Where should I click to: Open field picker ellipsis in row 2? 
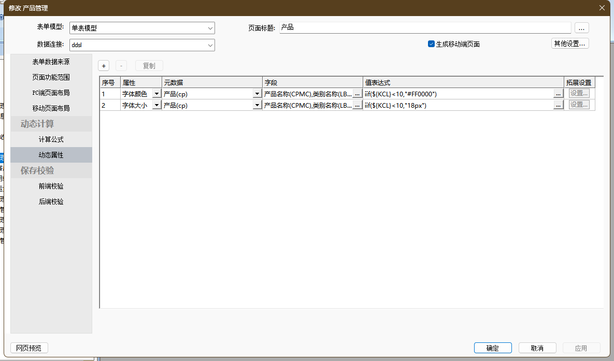[357, 105]
